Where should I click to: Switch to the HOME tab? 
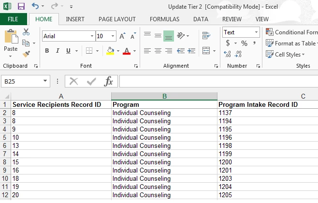coord(44,19)
